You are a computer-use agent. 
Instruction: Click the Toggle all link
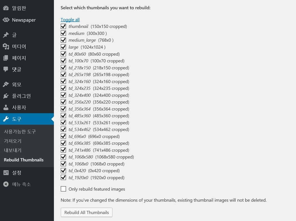(70, 19)
